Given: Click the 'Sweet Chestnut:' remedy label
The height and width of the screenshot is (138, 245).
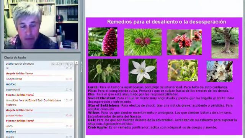Looking at the screenshot, I should click(x=102, y=98).
